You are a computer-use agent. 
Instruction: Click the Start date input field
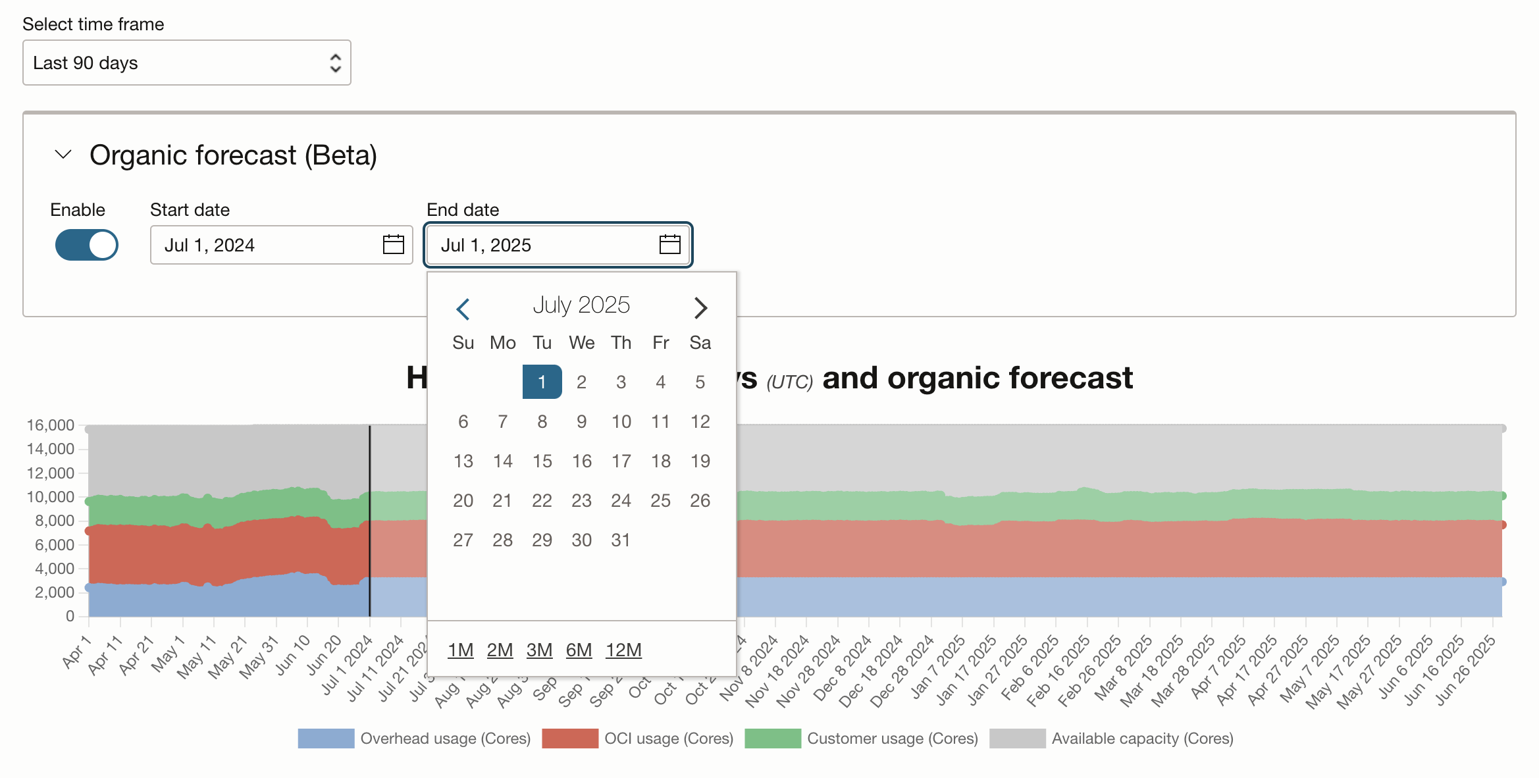pos(263,244)
